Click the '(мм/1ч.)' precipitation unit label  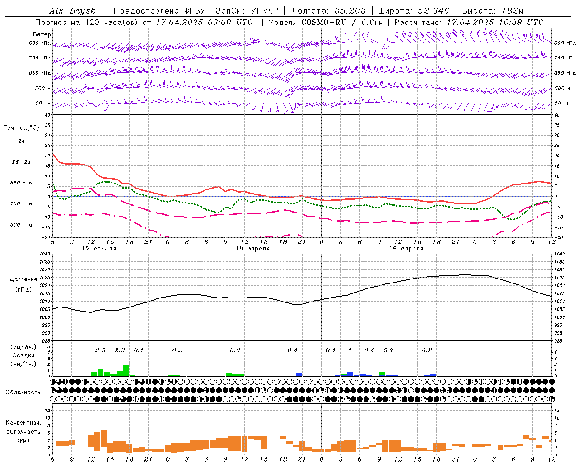point(23,364)
